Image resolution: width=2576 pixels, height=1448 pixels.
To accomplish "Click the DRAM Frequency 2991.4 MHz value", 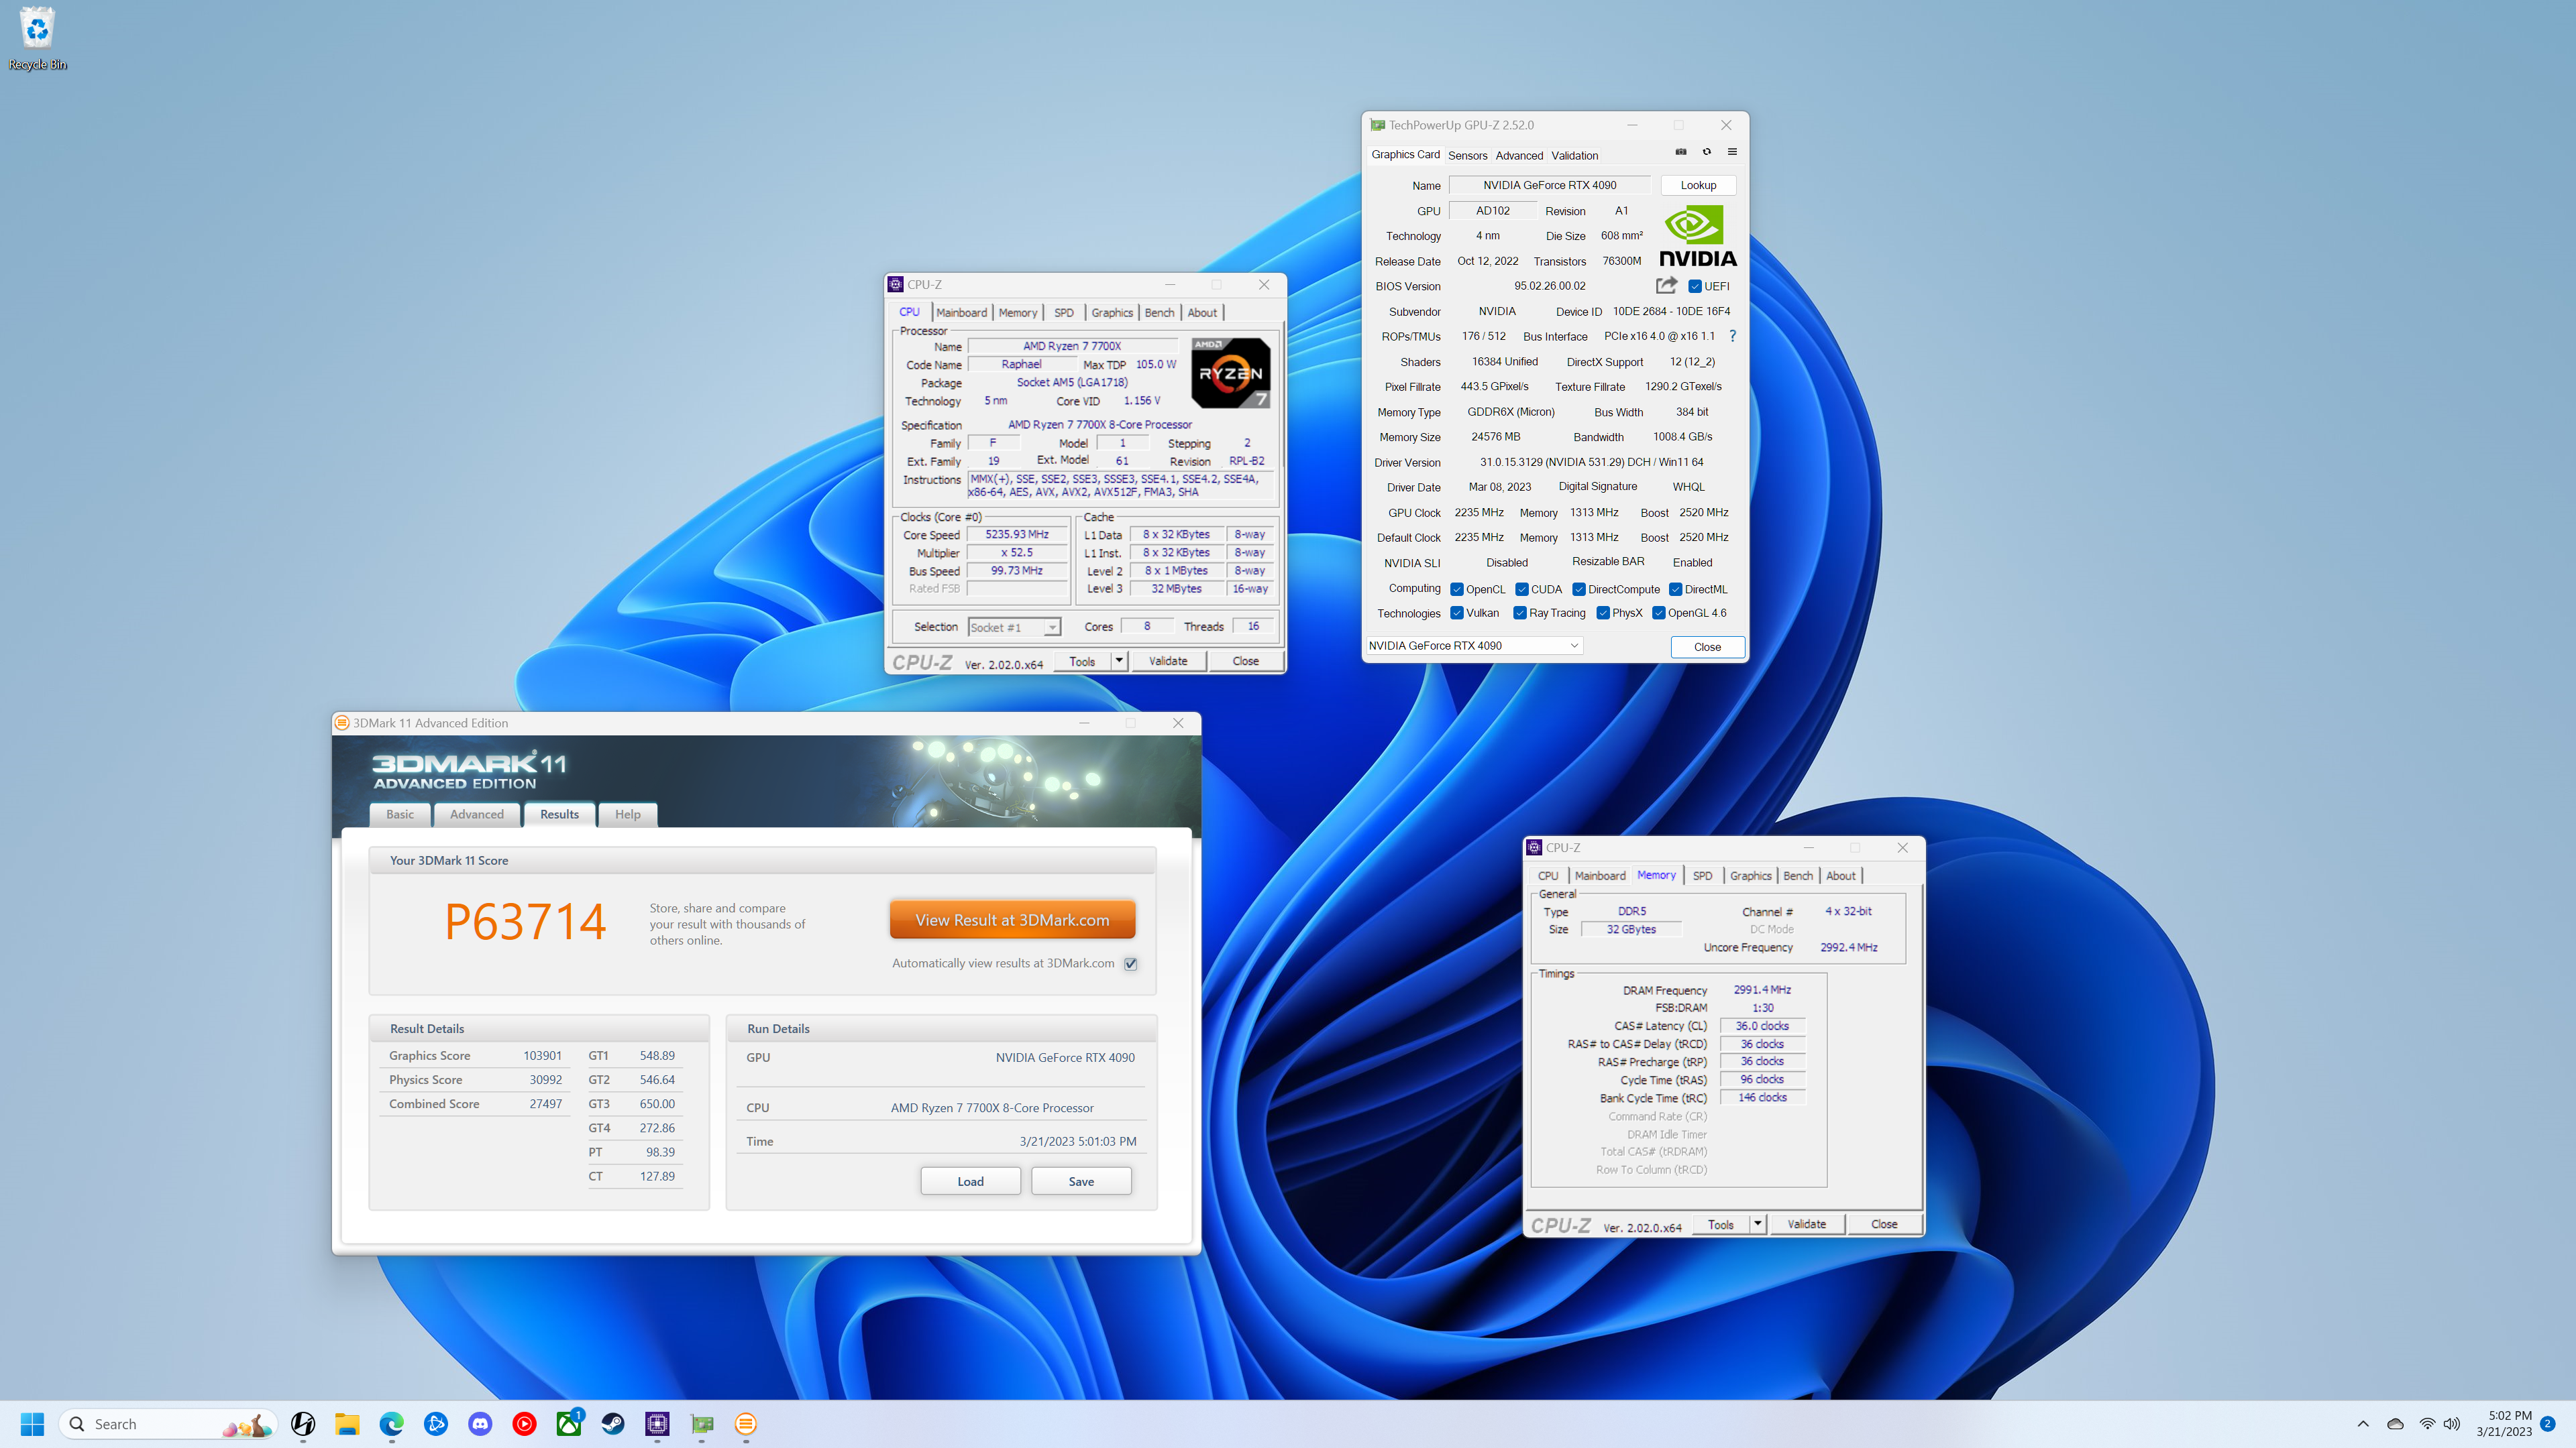I will (x=1762, y=989).
